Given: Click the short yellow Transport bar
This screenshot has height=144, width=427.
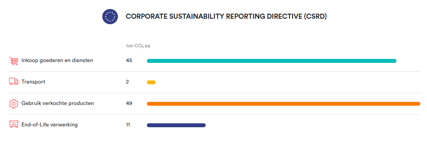Looking at the screenshot, I should tap(151, 82).
